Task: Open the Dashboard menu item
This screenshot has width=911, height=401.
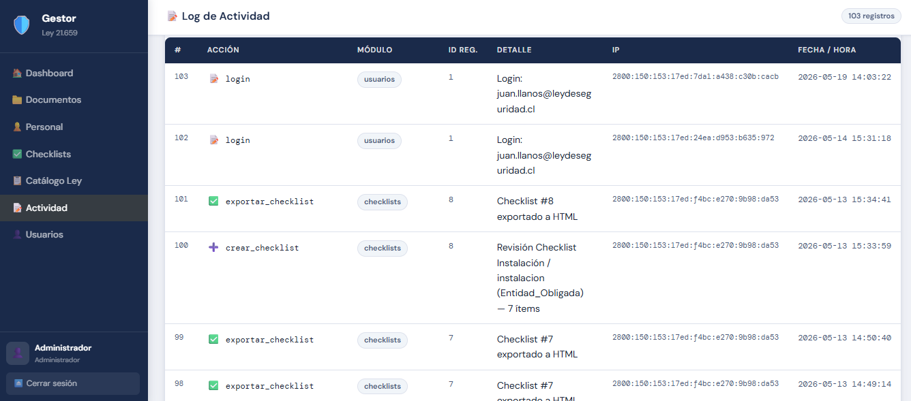Action: 74,73
